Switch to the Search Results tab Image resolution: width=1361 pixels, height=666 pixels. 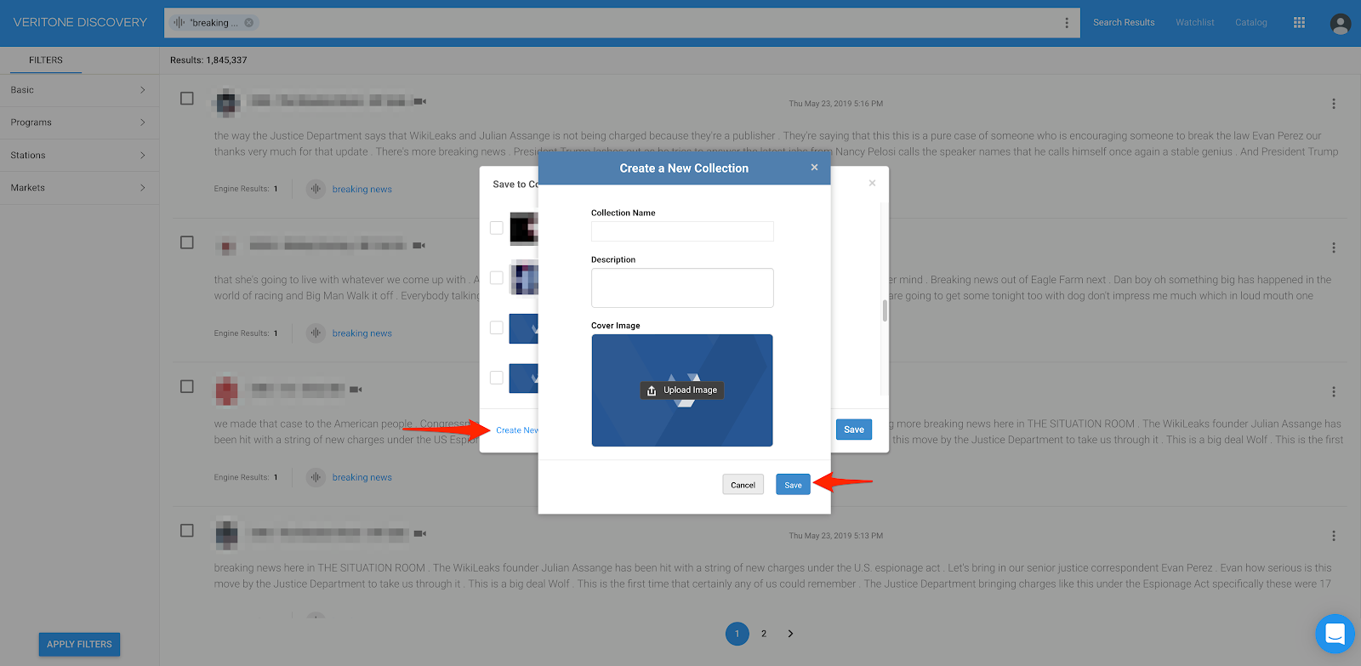1124,23
